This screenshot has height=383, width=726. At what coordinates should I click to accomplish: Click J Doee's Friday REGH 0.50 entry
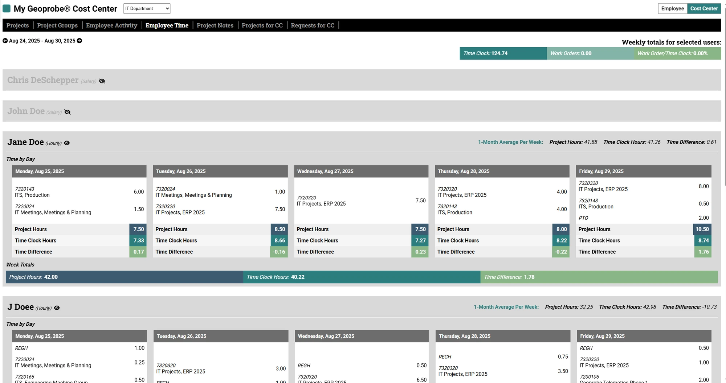coord(644,348)
